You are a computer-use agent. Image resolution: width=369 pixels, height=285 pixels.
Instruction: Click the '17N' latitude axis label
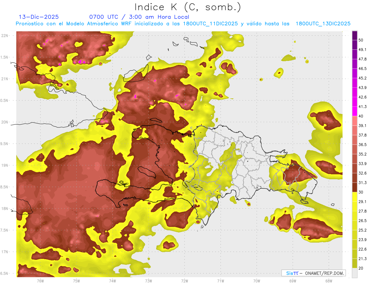point(5,252)
